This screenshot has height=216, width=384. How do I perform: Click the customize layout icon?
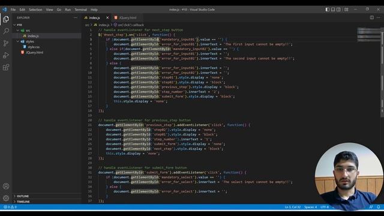pyautogui.click(x=346, y=10)
